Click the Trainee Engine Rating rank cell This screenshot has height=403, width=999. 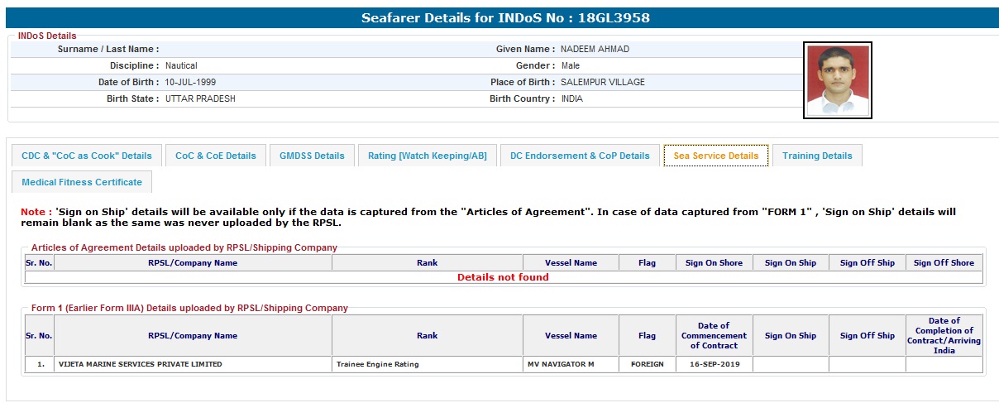click(x=428, y=364)
